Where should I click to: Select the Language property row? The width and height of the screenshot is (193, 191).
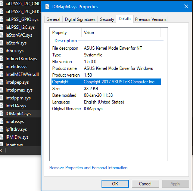[106, 102]
